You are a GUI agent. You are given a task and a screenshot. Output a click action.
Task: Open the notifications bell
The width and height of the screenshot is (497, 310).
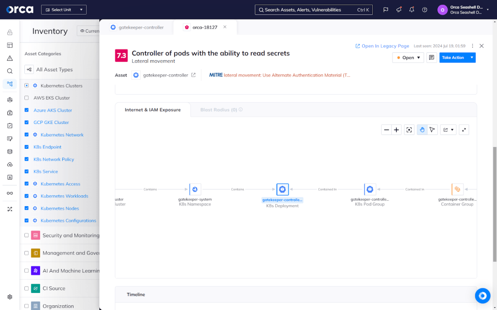coord(412,10)
